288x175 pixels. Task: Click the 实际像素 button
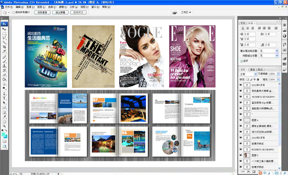tap(41, 13)
